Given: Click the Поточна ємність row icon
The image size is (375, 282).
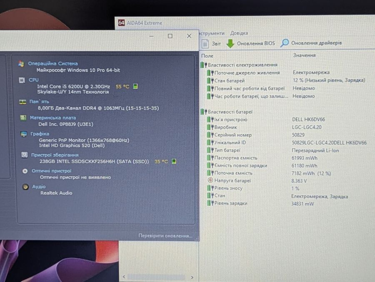Looking at the screenshot, I should tap(210, 173).
